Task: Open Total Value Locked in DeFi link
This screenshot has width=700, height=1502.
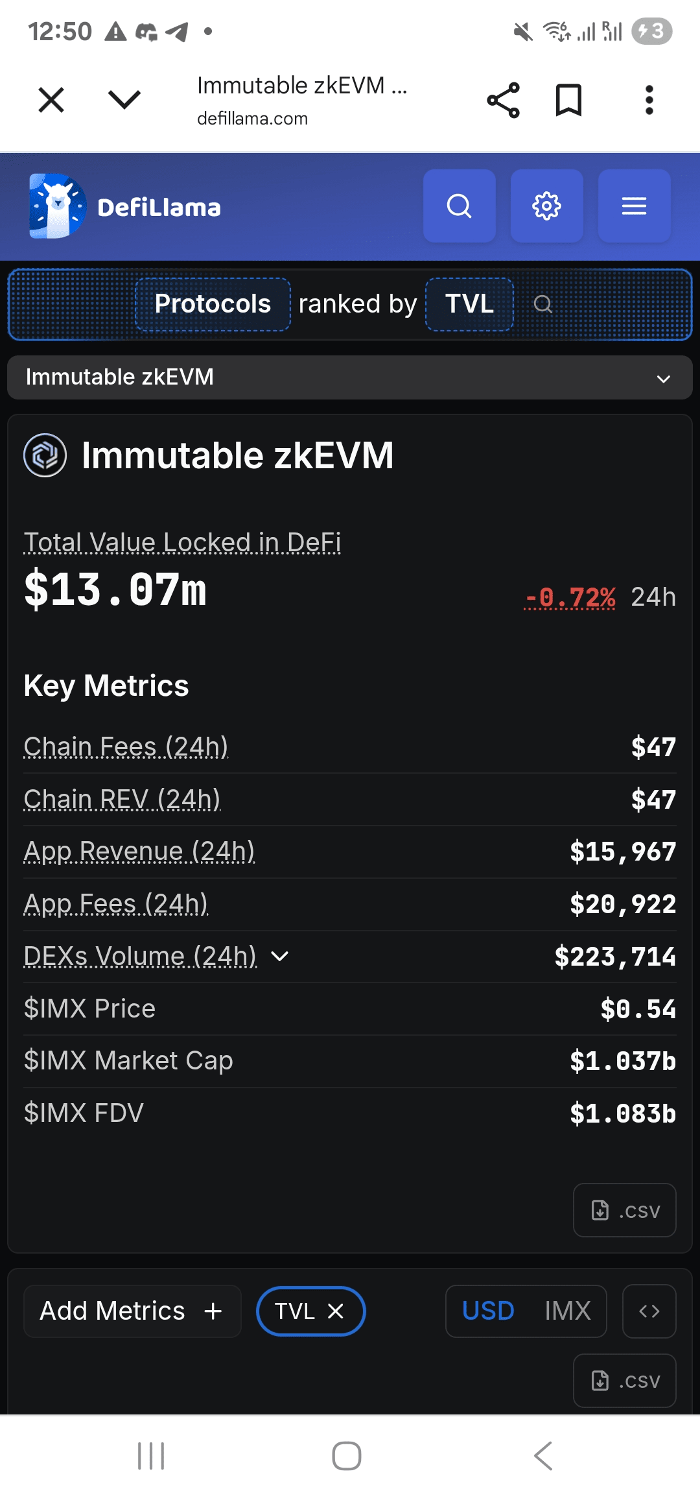Action: pos(182,542)
